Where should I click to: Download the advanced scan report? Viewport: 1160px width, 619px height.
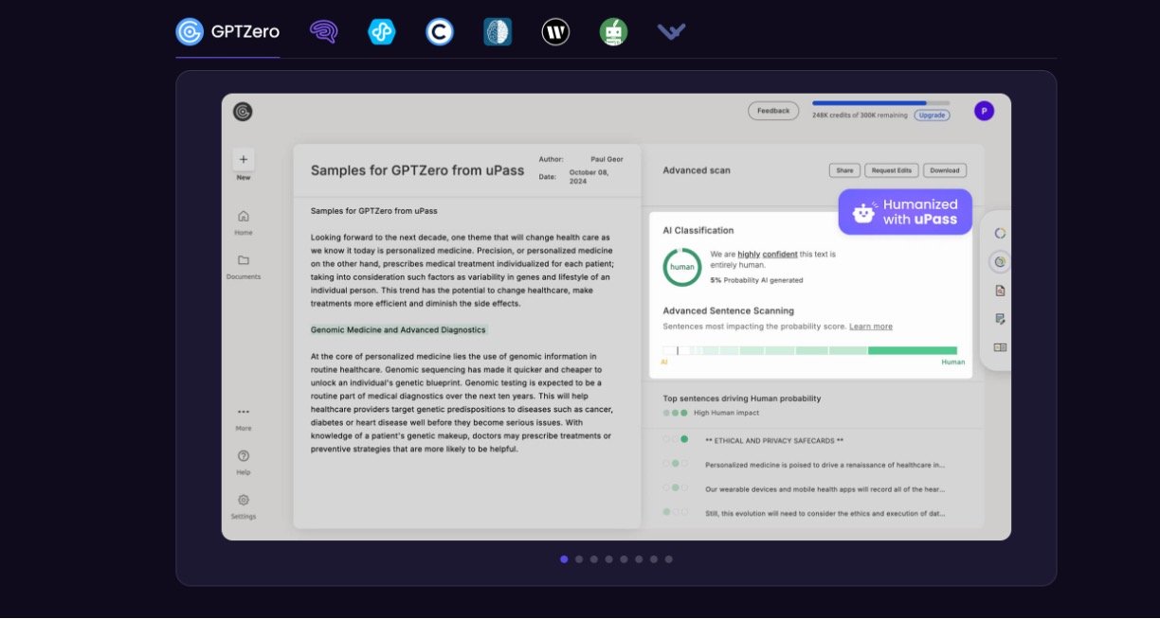(944, 170)
